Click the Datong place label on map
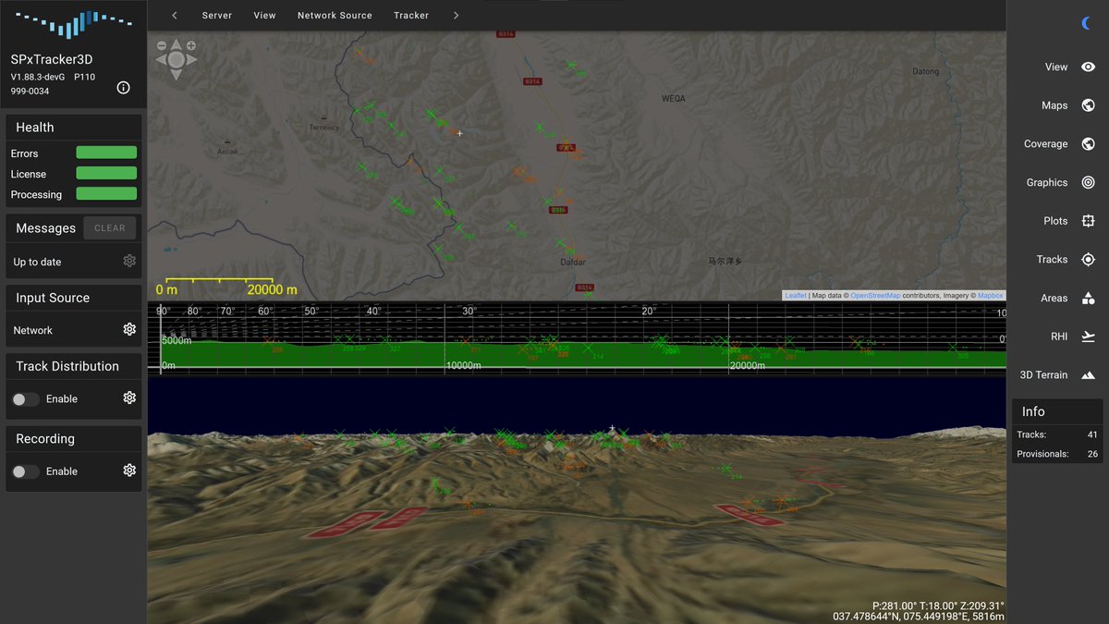Image resolution: width=1109 pixels, height=624 pixels. pos(925,71)
